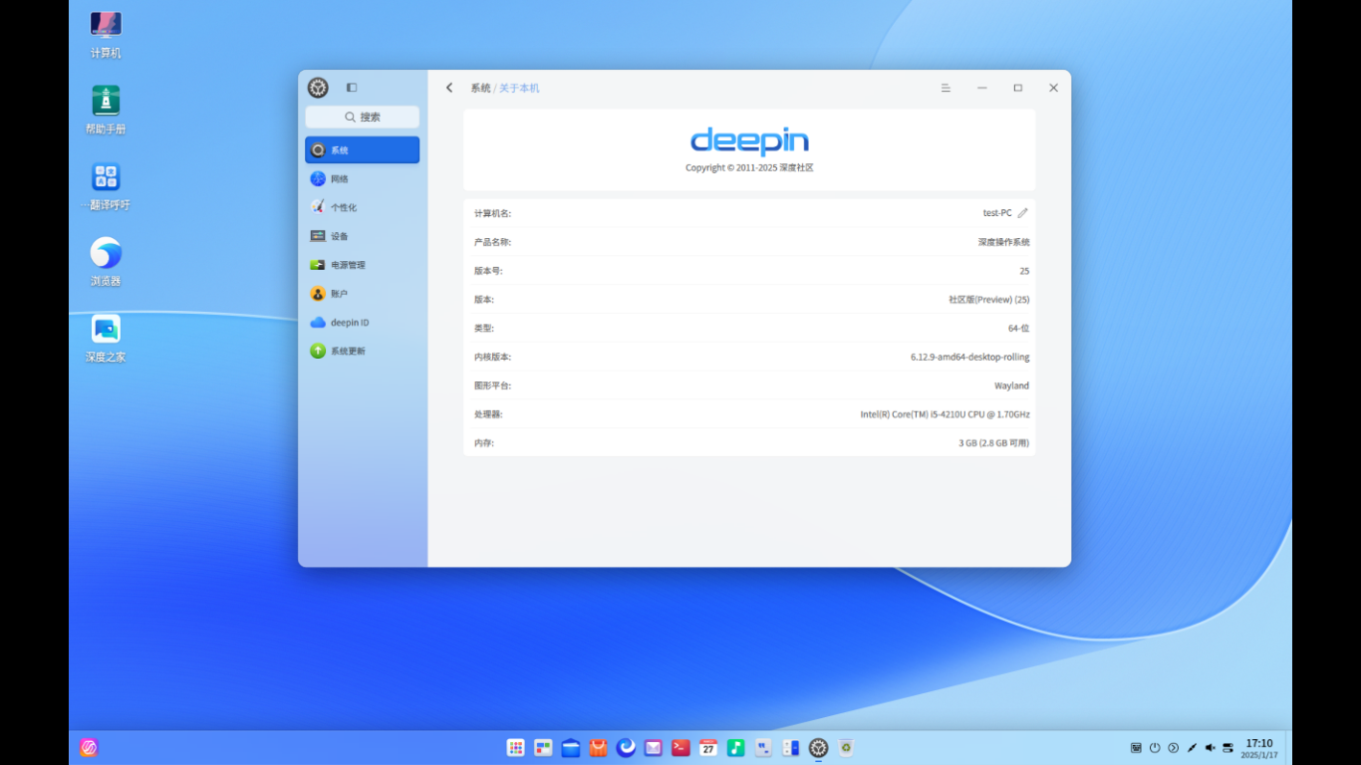Open the hamburger main menu

946,88
